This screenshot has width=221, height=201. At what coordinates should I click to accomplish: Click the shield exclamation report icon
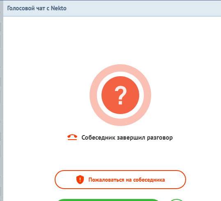tap(80, 180)
